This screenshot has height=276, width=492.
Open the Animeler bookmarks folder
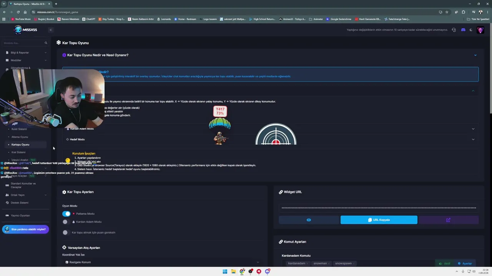[316, 19]
